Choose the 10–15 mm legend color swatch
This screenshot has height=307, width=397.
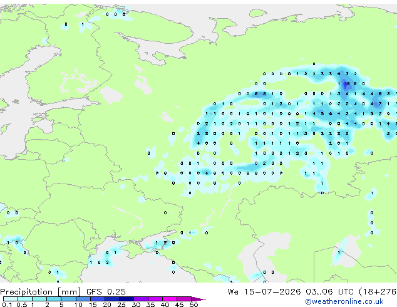(x=83, y=299)
